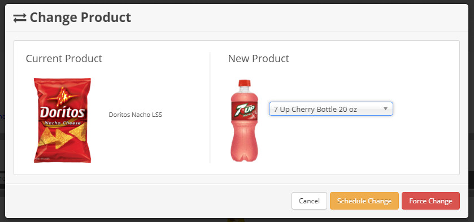Click the orange Schedule Change button
This screenshot has height=222, width=474.
[364, 201]
